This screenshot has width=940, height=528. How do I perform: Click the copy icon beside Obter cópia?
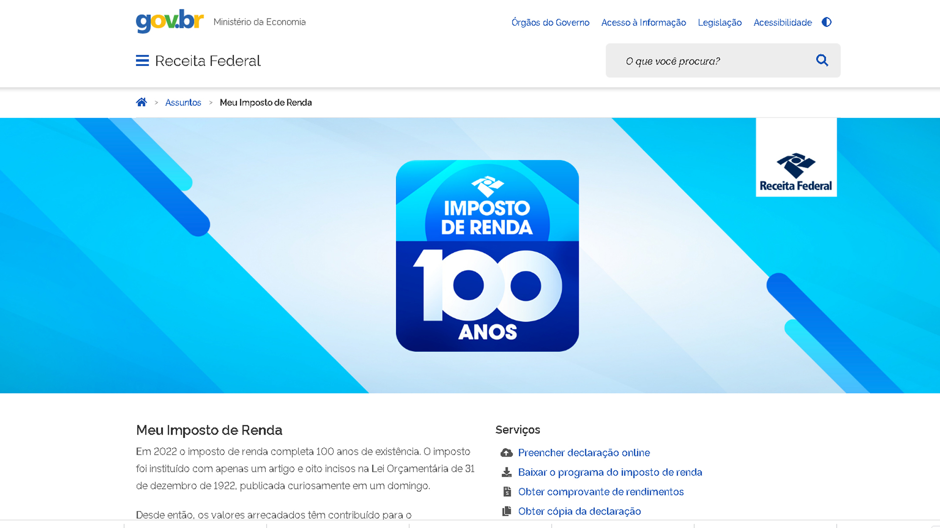(507, 511)
